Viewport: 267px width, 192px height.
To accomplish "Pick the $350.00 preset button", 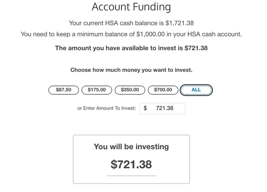I will 130,90.
